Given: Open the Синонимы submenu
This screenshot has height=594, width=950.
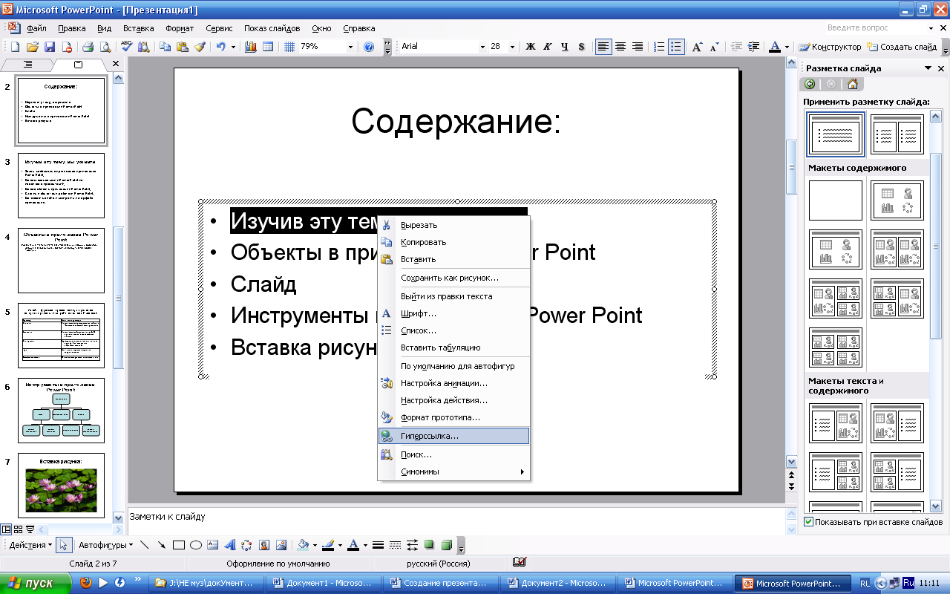Looking at the screenshot, I should click(453, 471).
